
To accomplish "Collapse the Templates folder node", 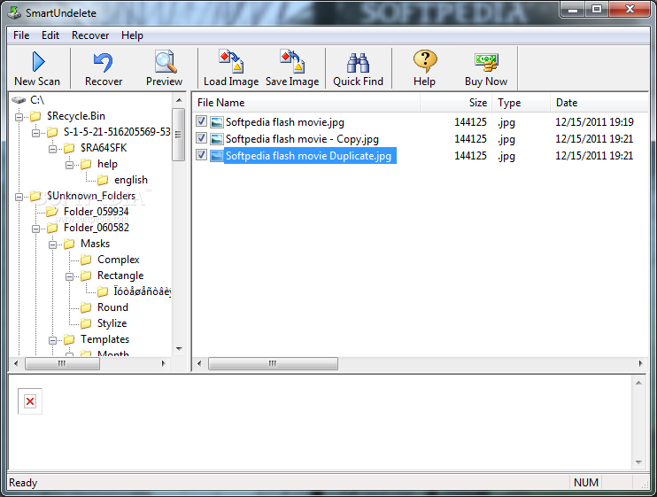I will [x=53, y=340].
